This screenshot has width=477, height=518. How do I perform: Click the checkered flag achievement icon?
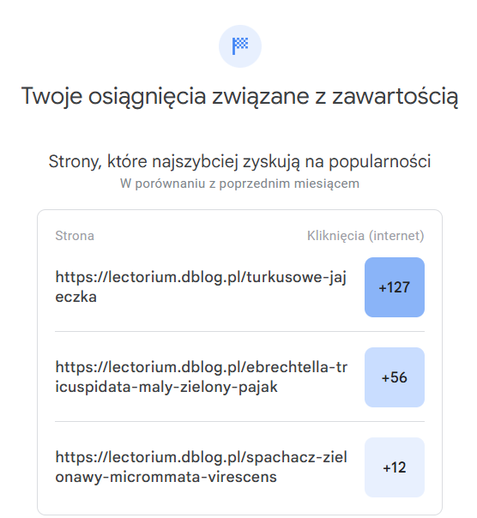coord(240,46)
